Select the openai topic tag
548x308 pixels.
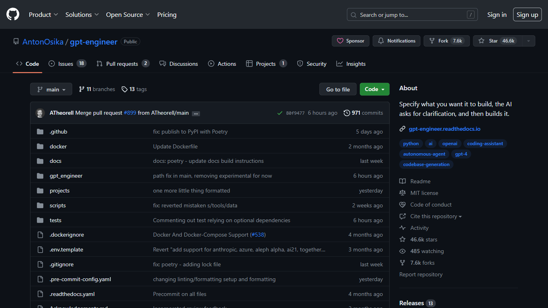tap(450, 144)
